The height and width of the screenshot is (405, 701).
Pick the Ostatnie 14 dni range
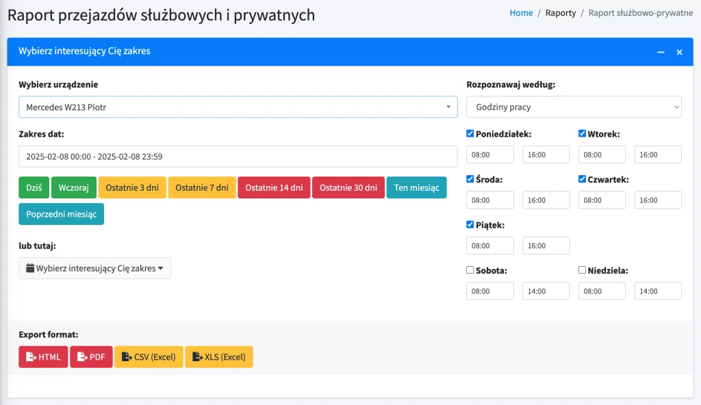click(274, 187)
